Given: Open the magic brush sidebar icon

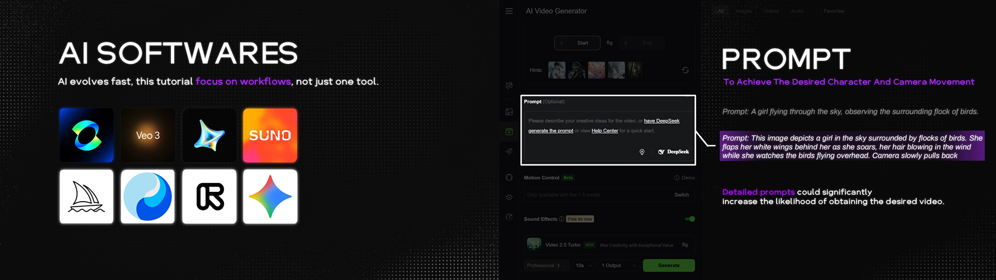Looking at the screenshot, I should [x=509, y=86].
